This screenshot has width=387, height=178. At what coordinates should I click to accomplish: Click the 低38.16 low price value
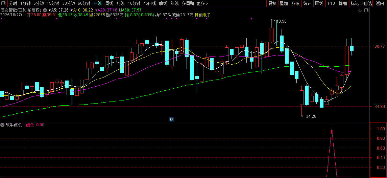(66, 15)
